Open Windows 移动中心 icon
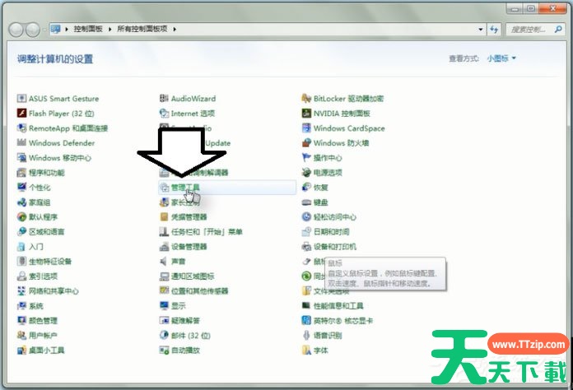The height and width of the screenshot is (390, 573). (22, 158)
